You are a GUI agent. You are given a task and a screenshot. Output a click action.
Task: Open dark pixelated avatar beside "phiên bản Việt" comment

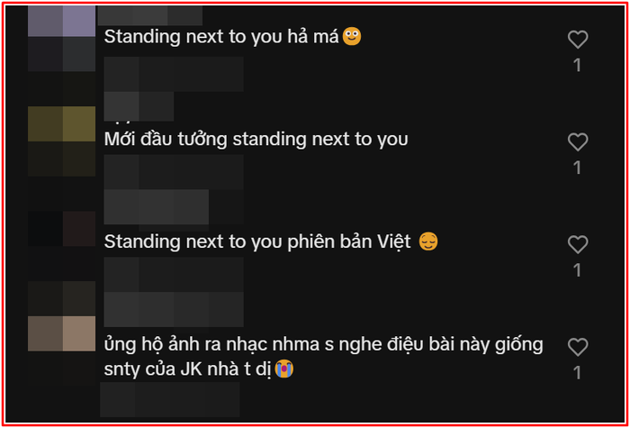[x=61, y=245]
